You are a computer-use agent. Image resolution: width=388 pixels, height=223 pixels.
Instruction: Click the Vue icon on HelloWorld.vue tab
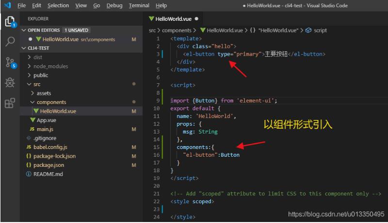pyautogui.click(x=151, y=19)
